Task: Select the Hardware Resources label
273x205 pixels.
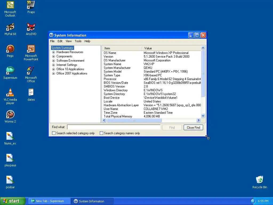Action: (x=70, y=52)
